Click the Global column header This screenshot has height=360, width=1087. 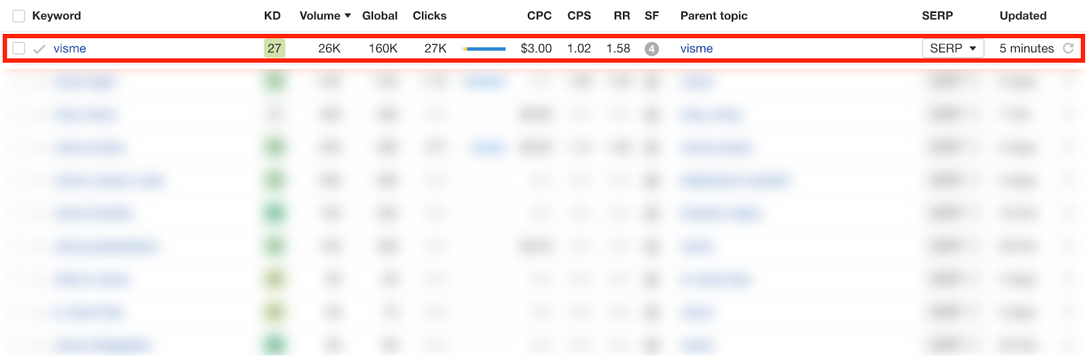click(x=380, y=16)
